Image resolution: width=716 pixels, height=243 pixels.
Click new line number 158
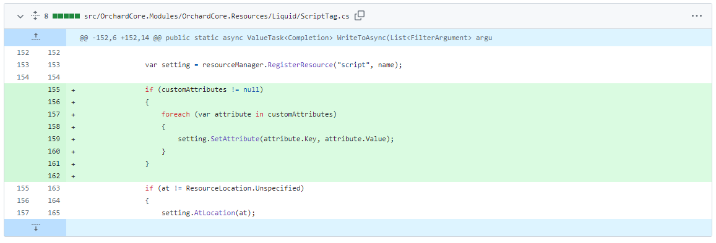(54, 126)
